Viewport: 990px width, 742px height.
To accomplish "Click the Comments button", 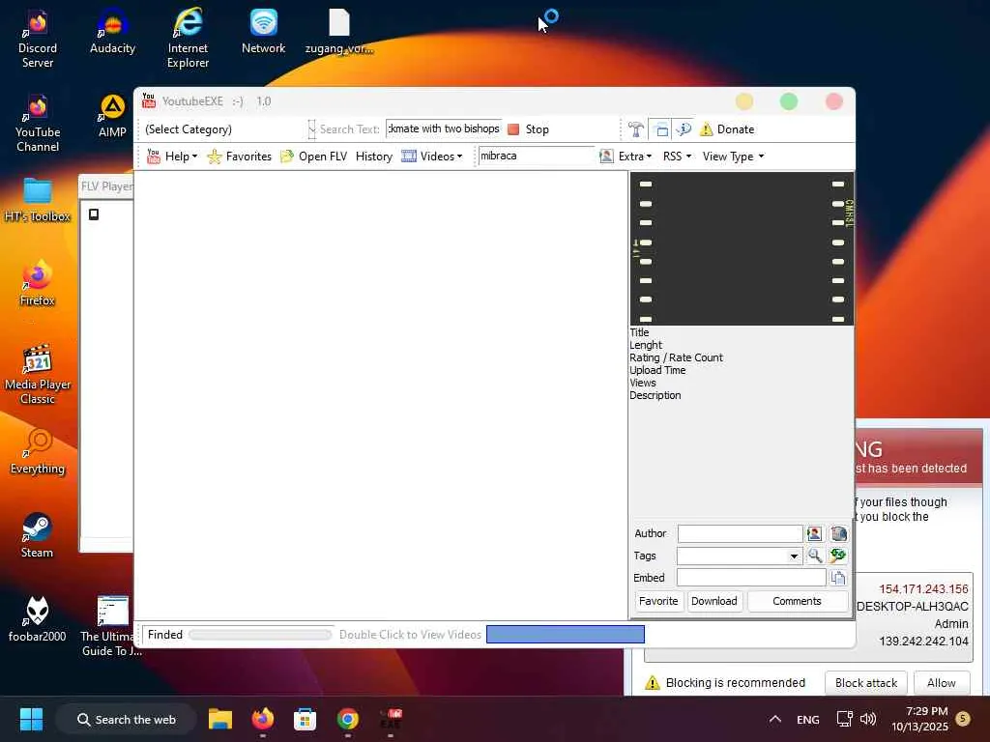I will pos(797,601).
